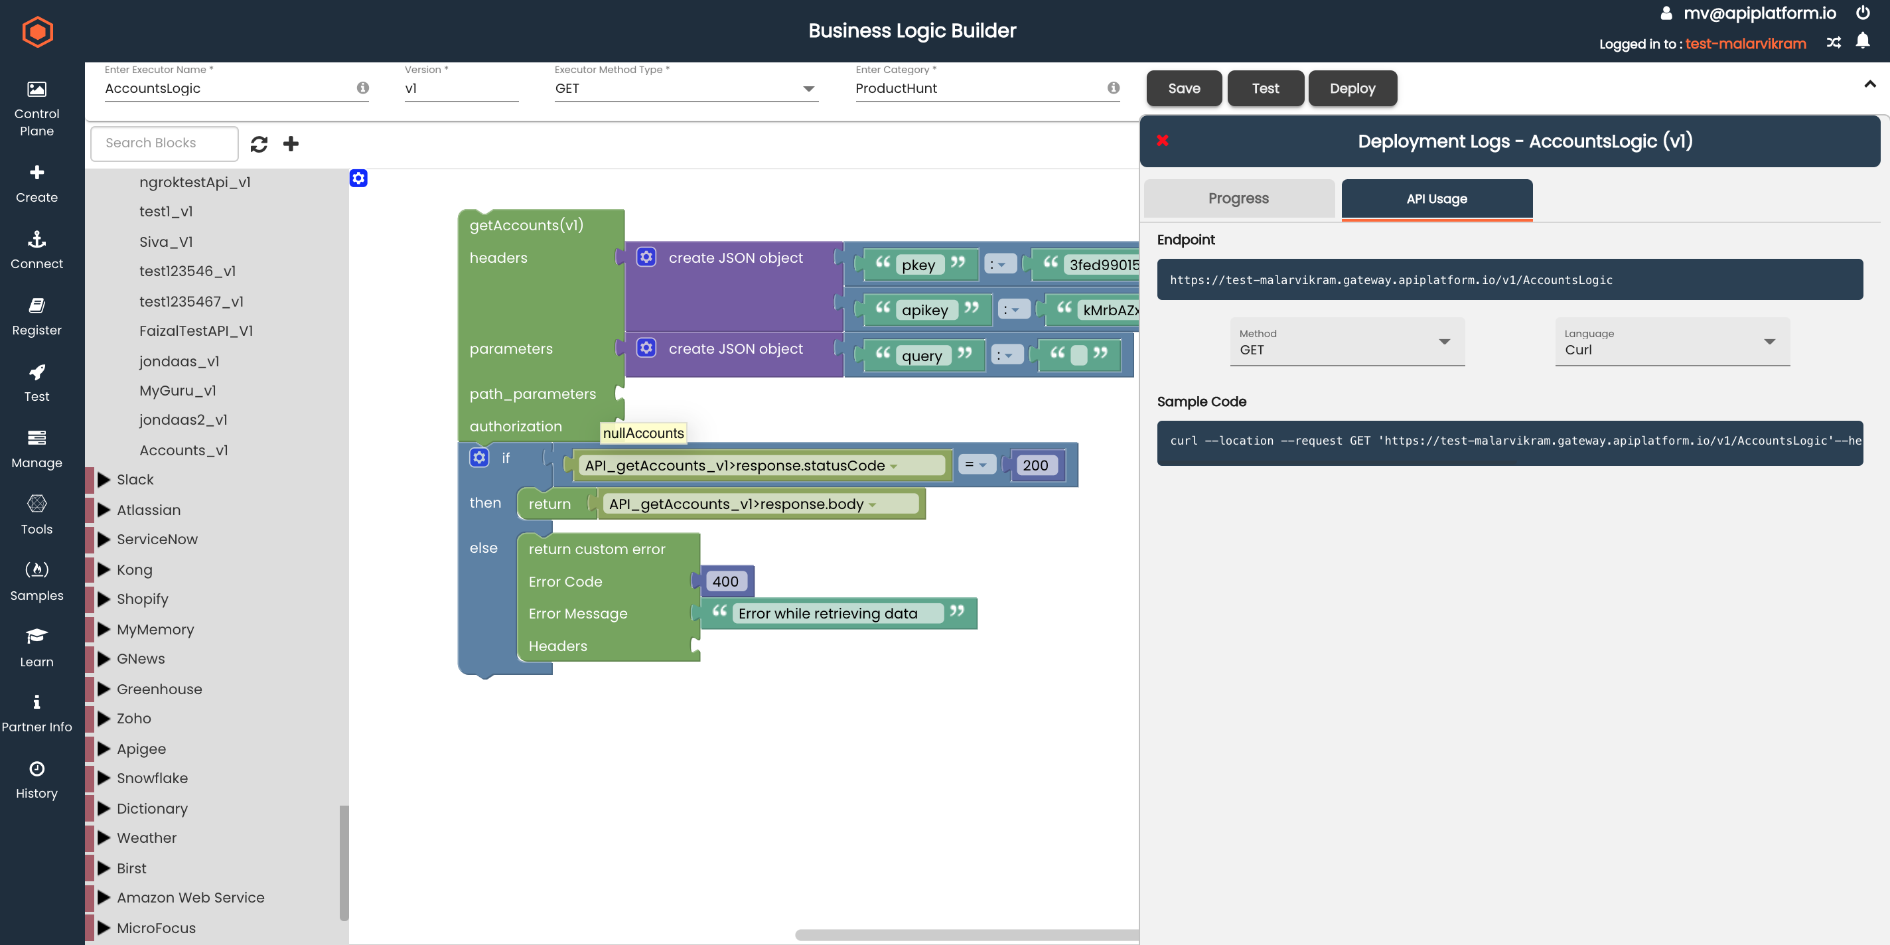The width and height of the screenshot is (1890, 945).
Task: Open the Method dropdown in API Usage
Action: click(1346, 342)
